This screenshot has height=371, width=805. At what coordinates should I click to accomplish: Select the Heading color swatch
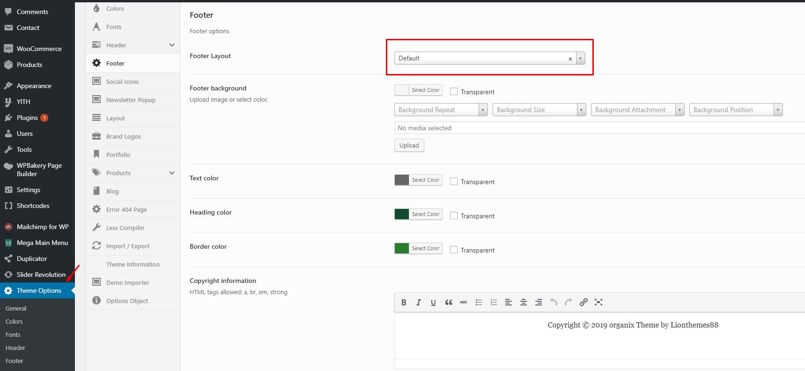[402, 214]
